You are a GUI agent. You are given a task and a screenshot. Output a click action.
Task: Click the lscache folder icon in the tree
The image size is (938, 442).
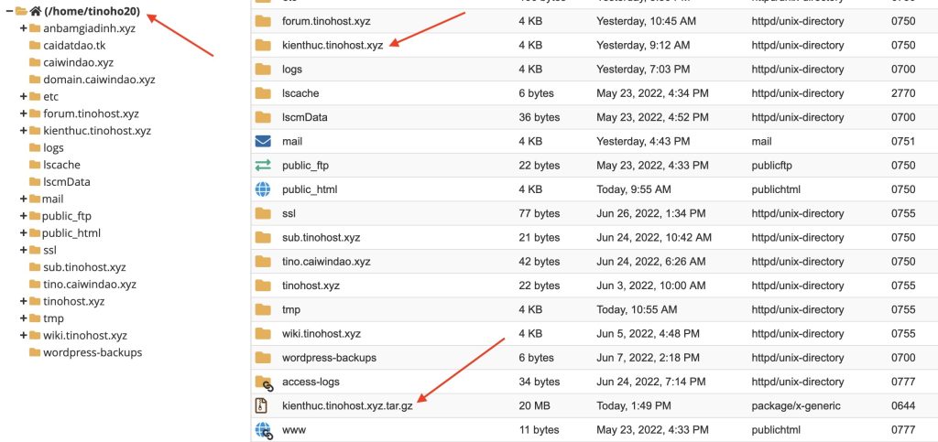[x=35, y=165]
